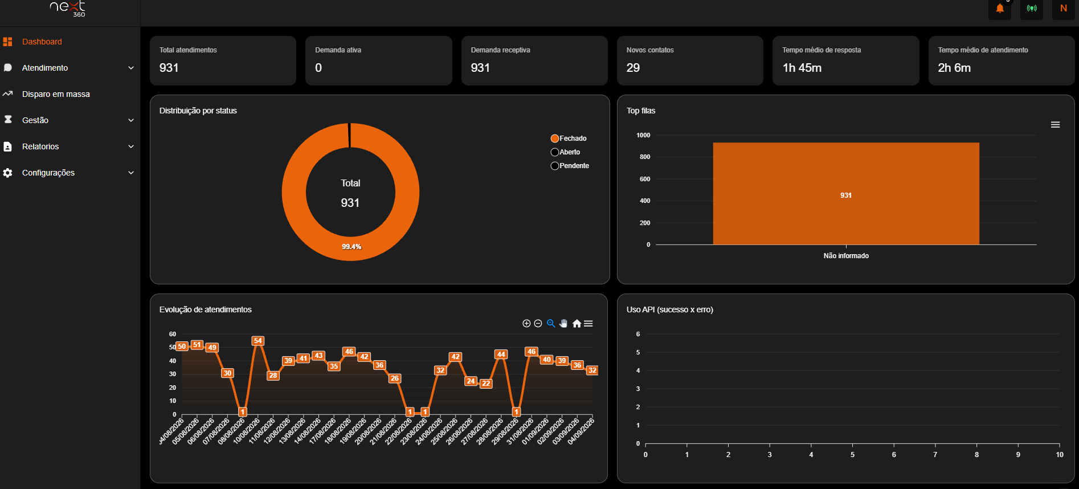This screenshot has width=1079, height=489.
Task: Click the Demanda receptiva card
Action: pos(534,60)
